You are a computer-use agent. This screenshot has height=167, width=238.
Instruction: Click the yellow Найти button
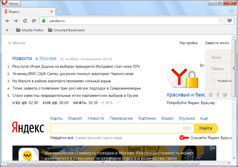206,128
